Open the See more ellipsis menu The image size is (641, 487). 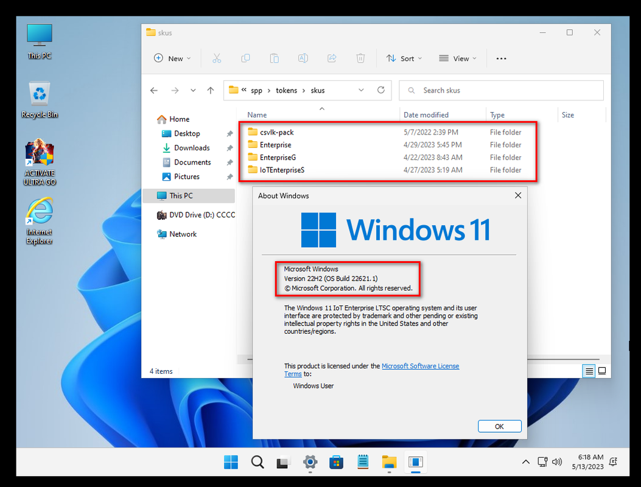[x=501, y=58]
